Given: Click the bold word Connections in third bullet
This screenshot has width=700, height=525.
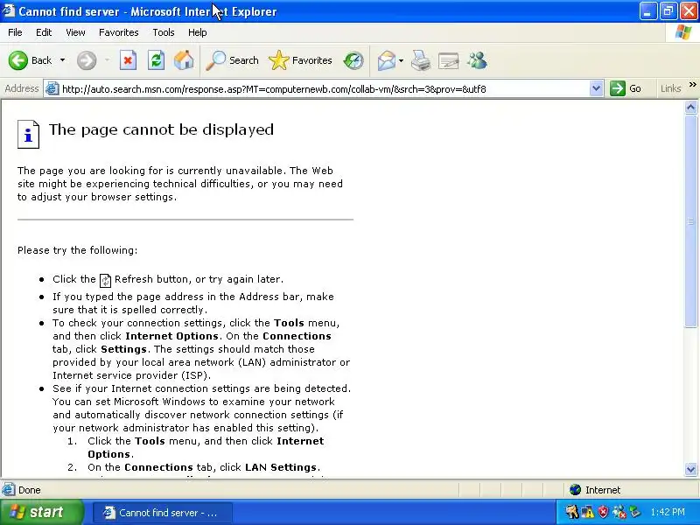Looking at the screenshot, I should click(297, 336).
